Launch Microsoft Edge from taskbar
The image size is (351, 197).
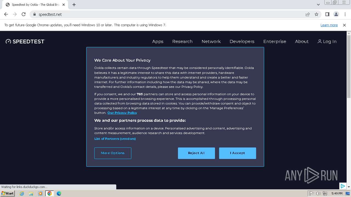click(59, 193)
